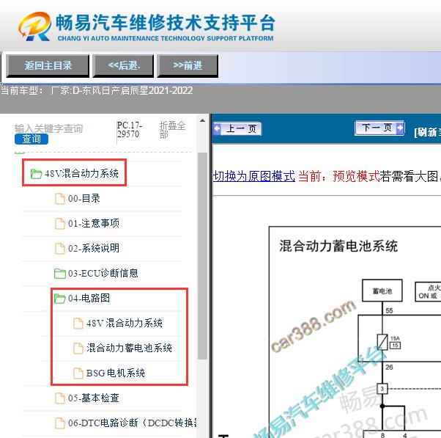Screen dimensions: 441x438
Task: Click the 06-DTC电路诊断 document icon
Action: pyautogui.click(x=59, y=423)
